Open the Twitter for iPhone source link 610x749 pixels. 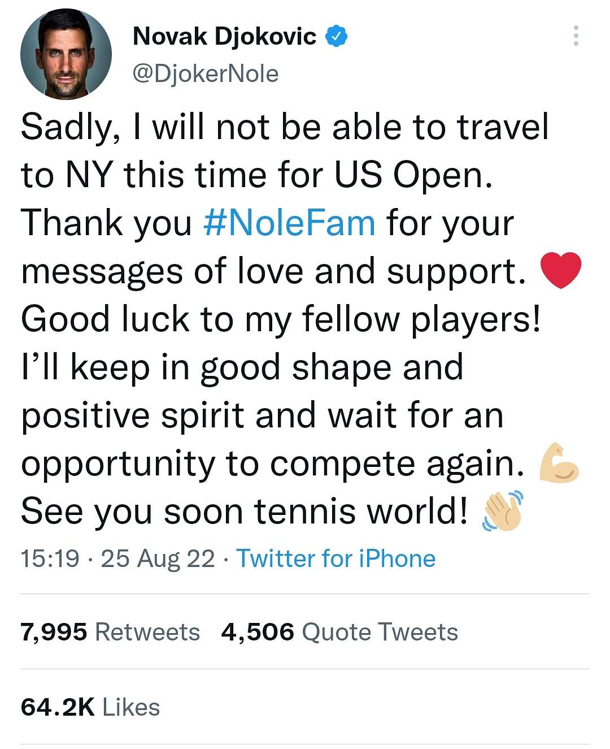tap(335, 558)
